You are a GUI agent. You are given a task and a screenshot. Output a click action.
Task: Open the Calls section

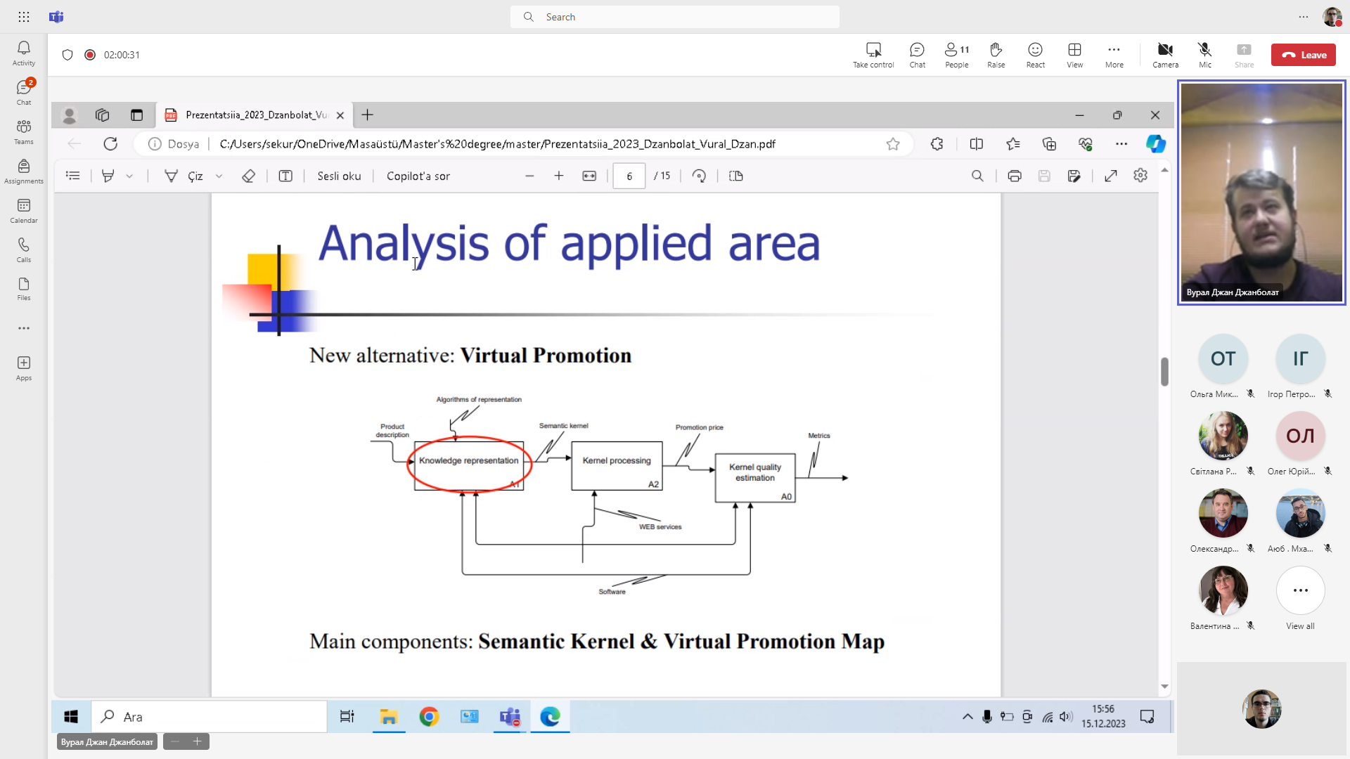point(24,249)
